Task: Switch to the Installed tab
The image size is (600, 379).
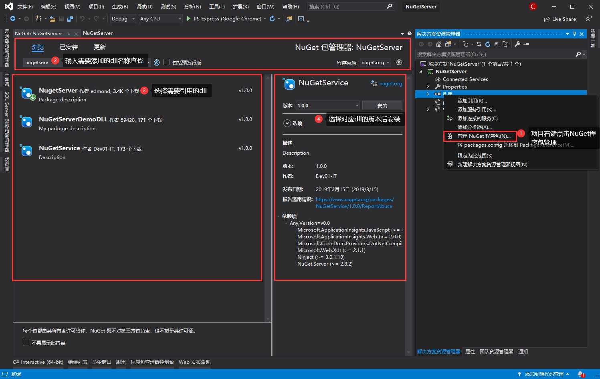Action: [69, 47]
